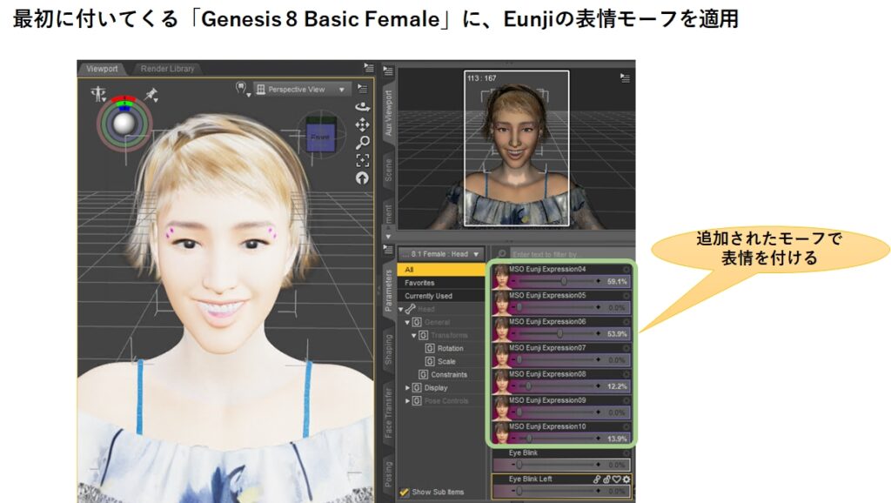The image size is (891, 503).
Task: Toggle the Show Sub Items checkbox
Action: (405, 492)
